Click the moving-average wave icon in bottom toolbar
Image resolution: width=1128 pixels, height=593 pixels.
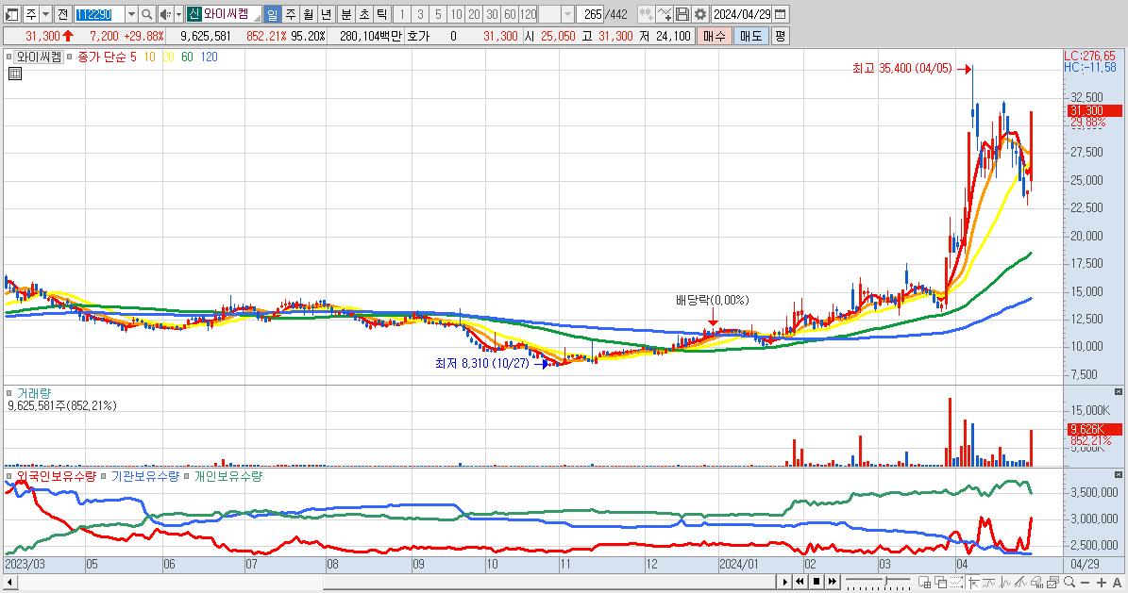click(988, 582)
